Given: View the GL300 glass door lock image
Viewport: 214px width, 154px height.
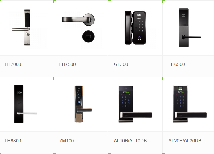Looking at the screenshot, I should click(x=135, y=27).
